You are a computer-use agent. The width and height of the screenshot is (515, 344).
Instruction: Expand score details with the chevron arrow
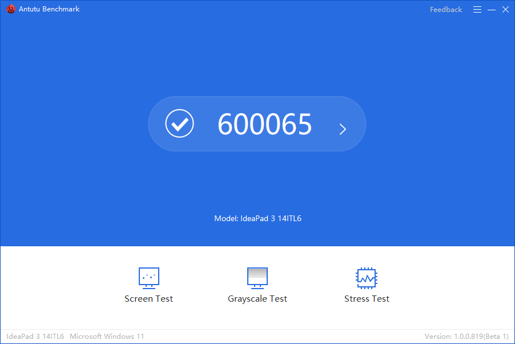coord(343,129)
